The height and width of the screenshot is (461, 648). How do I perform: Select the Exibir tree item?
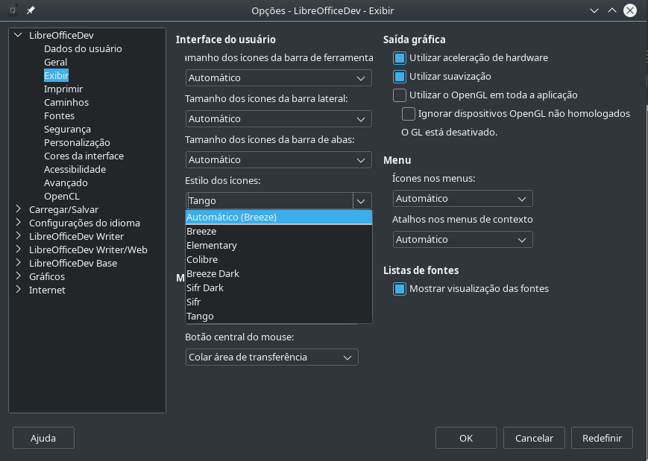pyautogui.click(x=56, y=75)
